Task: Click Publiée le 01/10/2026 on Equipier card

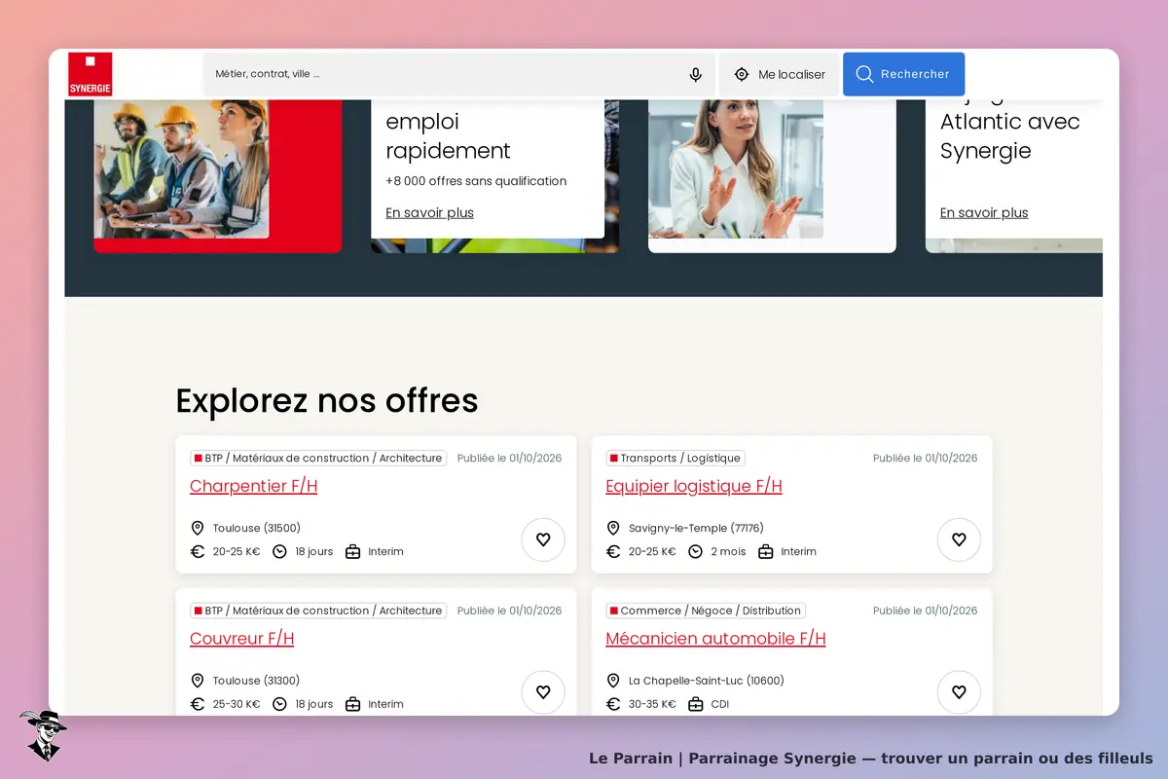Action: [925, 458]
